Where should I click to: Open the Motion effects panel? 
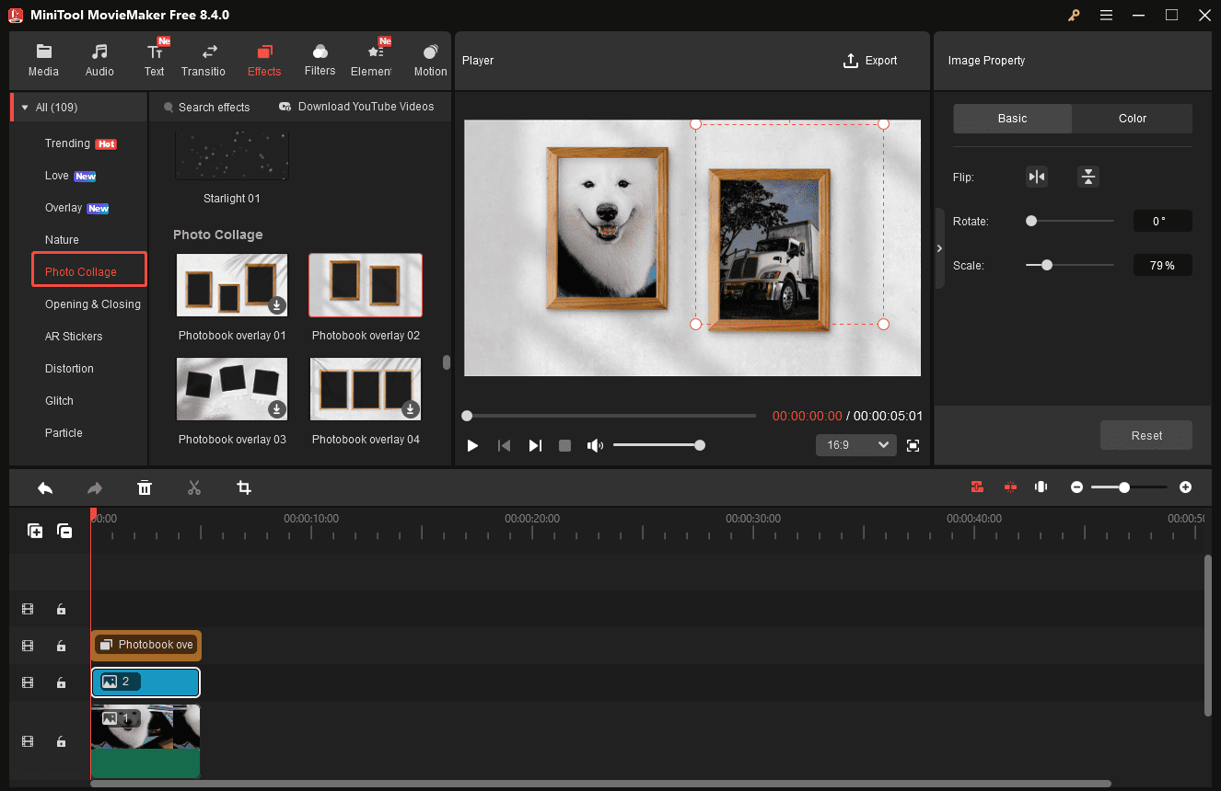pyautogui.click(x=429, y=58)
